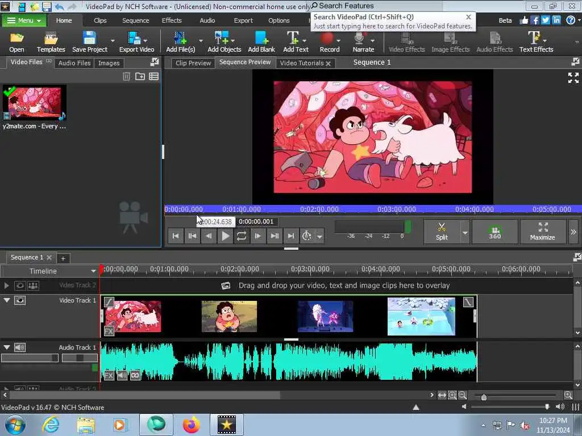Switch to Clip Preview tab
The width and height of the screenshot is (582, 436).
pyautogui.click(x=193, y=63)
